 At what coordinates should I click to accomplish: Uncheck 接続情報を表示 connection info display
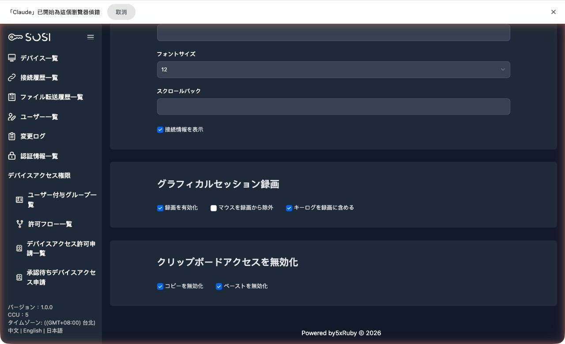[x=160, y=130]
